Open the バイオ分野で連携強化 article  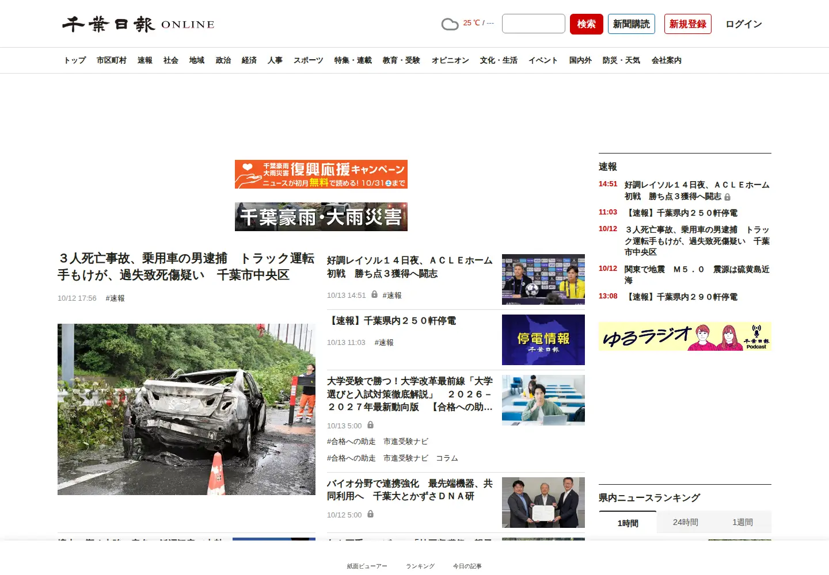pyautogui.click(x=410, y=490)
